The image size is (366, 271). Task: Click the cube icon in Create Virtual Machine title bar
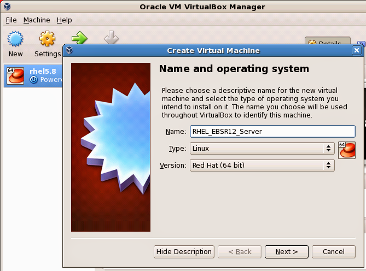(x=69, y=50)
